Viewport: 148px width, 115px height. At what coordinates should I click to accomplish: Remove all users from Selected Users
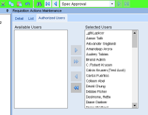pos(76,88)
